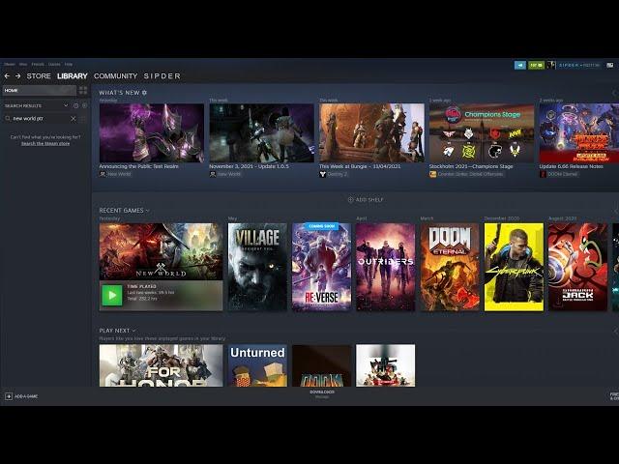This screenshot has width=619, height=464.
Task: Select the Cyberpunk 2077 game cover
Action: (x=514, y=267)
